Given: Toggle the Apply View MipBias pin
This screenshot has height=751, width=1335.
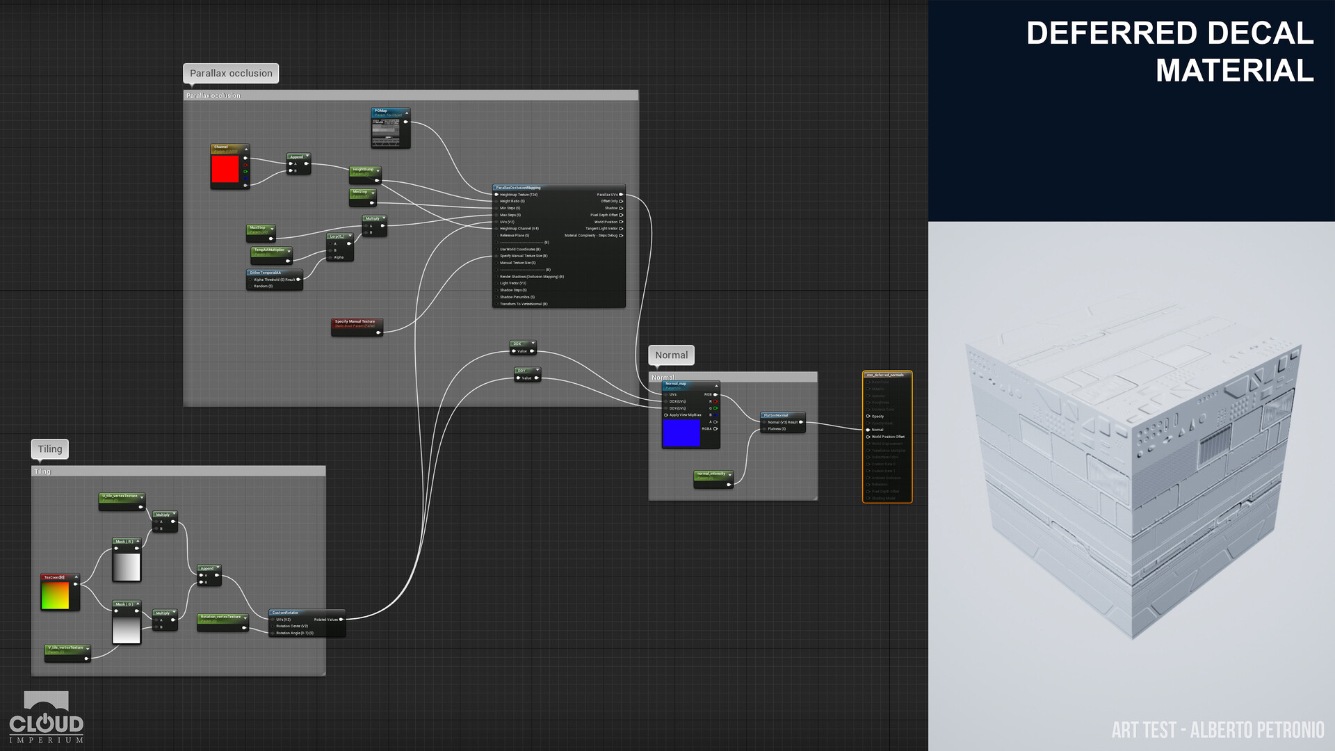Looking at the screenshot, I should (666, 415).
